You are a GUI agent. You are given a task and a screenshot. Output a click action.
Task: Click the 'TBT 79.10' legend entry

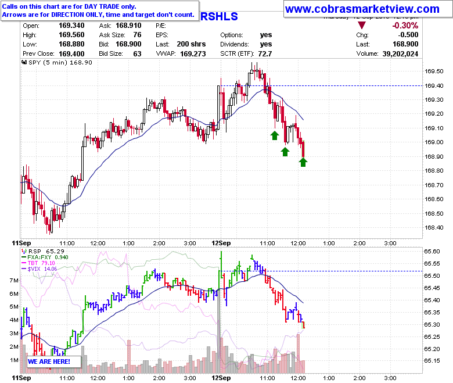point(41,263)
